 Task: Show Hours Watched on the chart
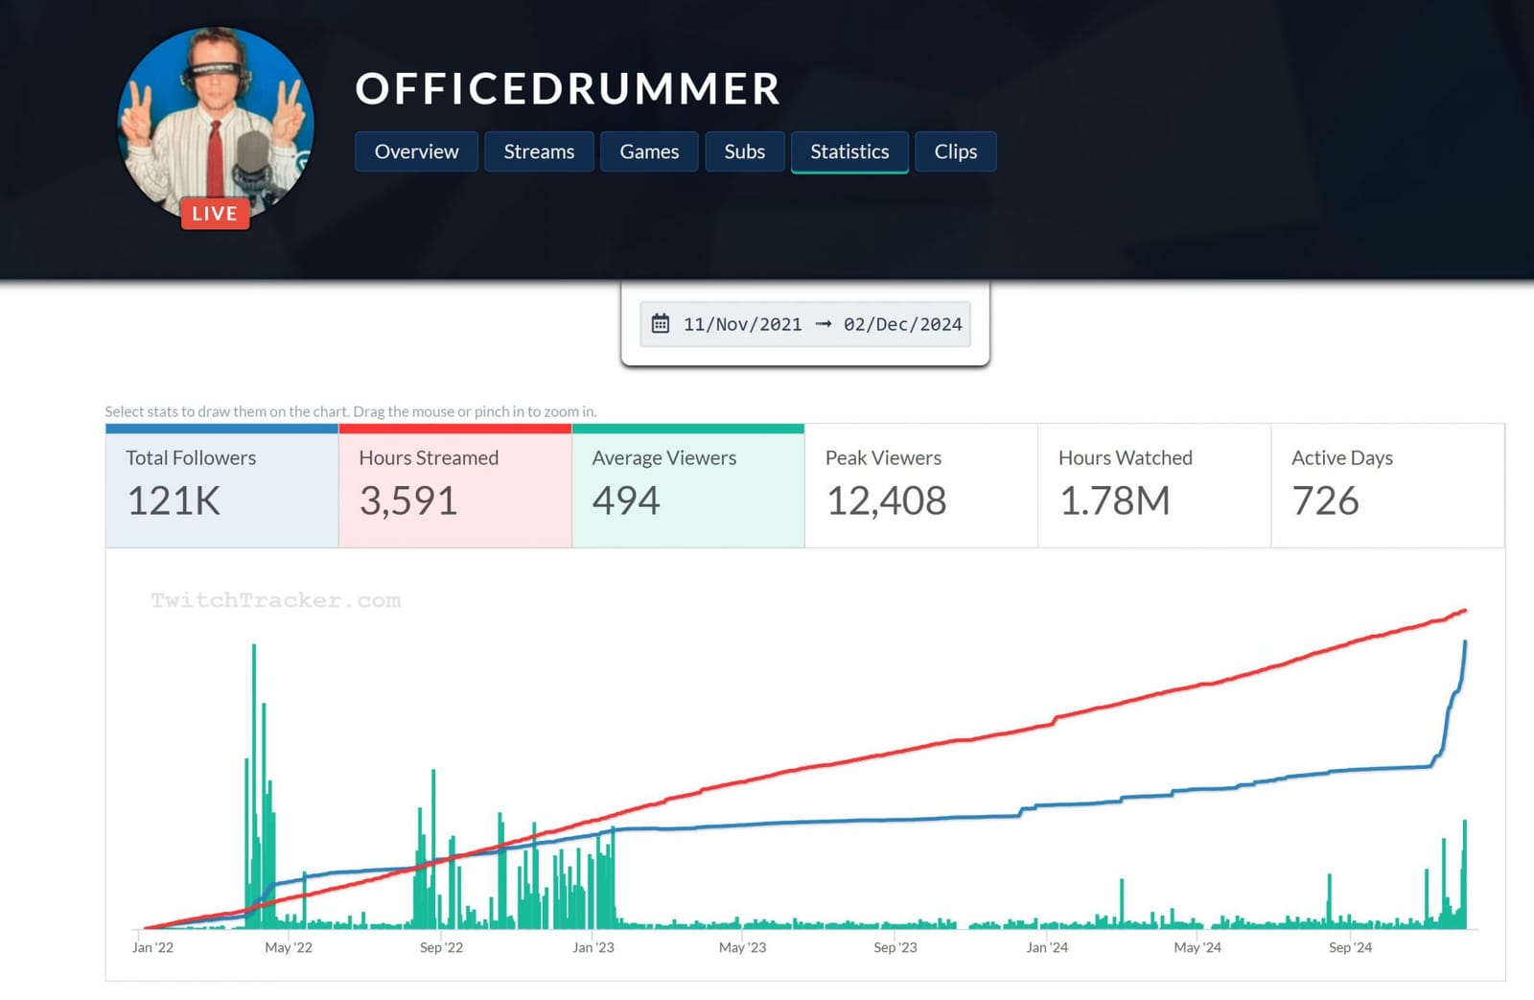[x=1152, y=484]
